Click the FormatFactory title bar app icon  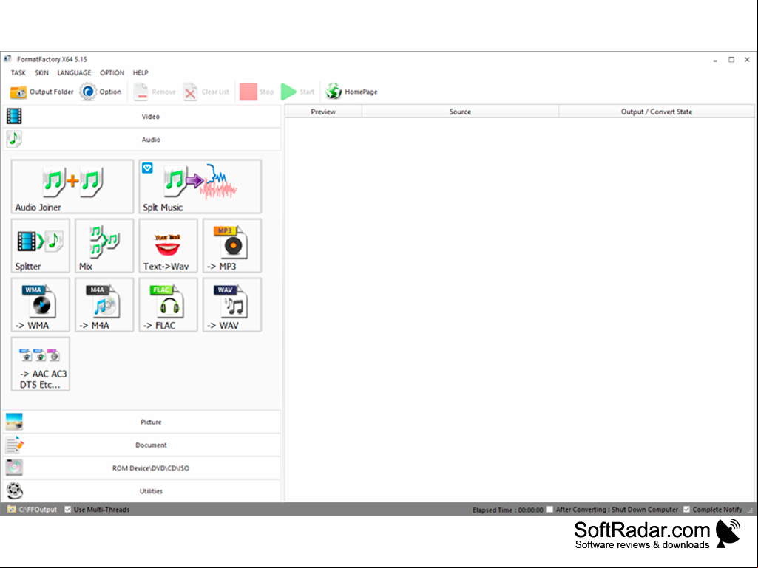point(7,59)
